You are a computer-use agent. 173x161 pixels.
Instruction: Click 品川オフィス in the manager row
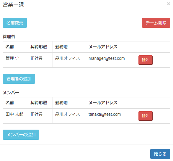pyautogui.click(x=68, y=58)
